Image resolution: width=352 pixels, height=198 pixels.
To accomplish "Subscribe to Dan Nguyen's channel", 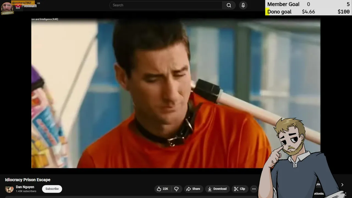I will (52, 189).
